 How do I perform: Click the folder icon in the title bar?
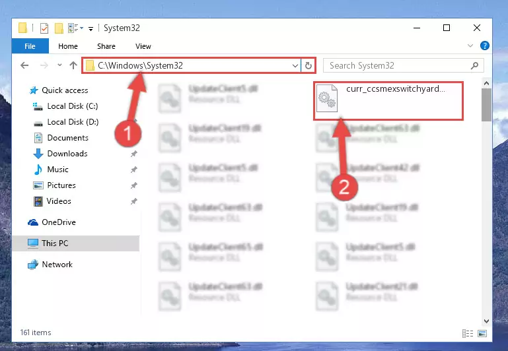[22, 28]
